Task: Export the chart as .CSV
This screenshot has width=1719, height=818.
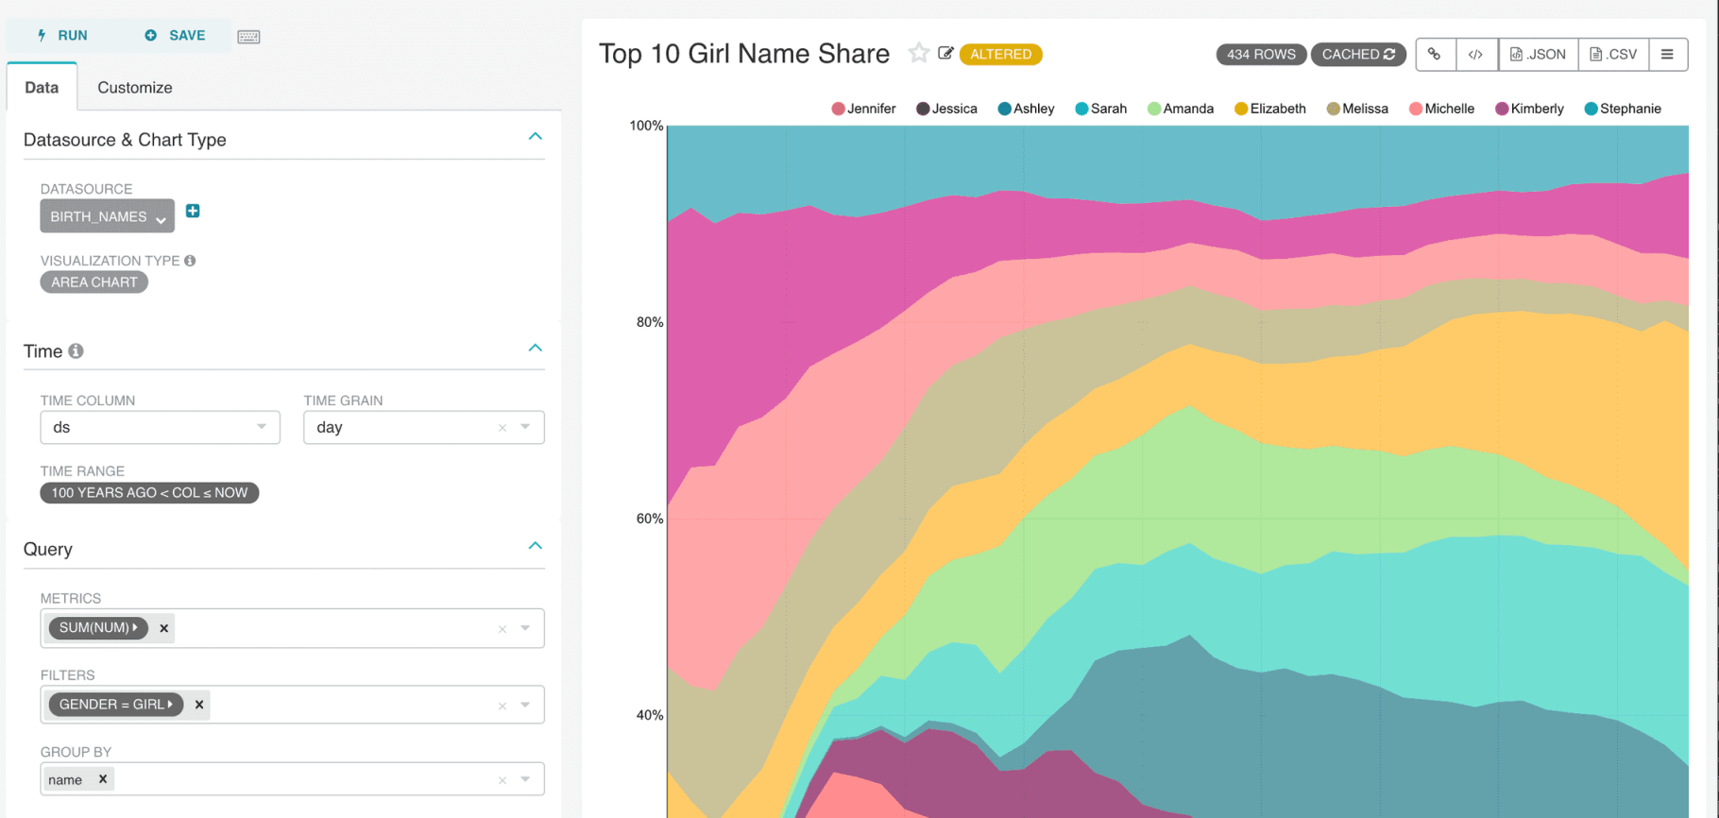Action: coord(1613,55)
